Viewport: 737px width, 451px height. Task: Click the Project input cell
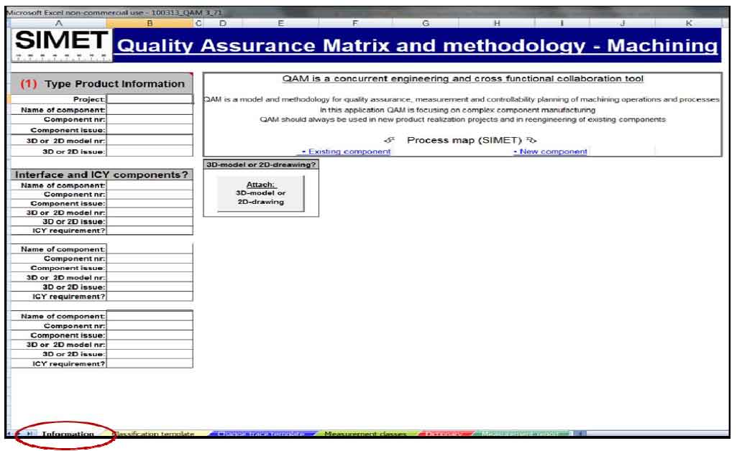pos(150,99)
